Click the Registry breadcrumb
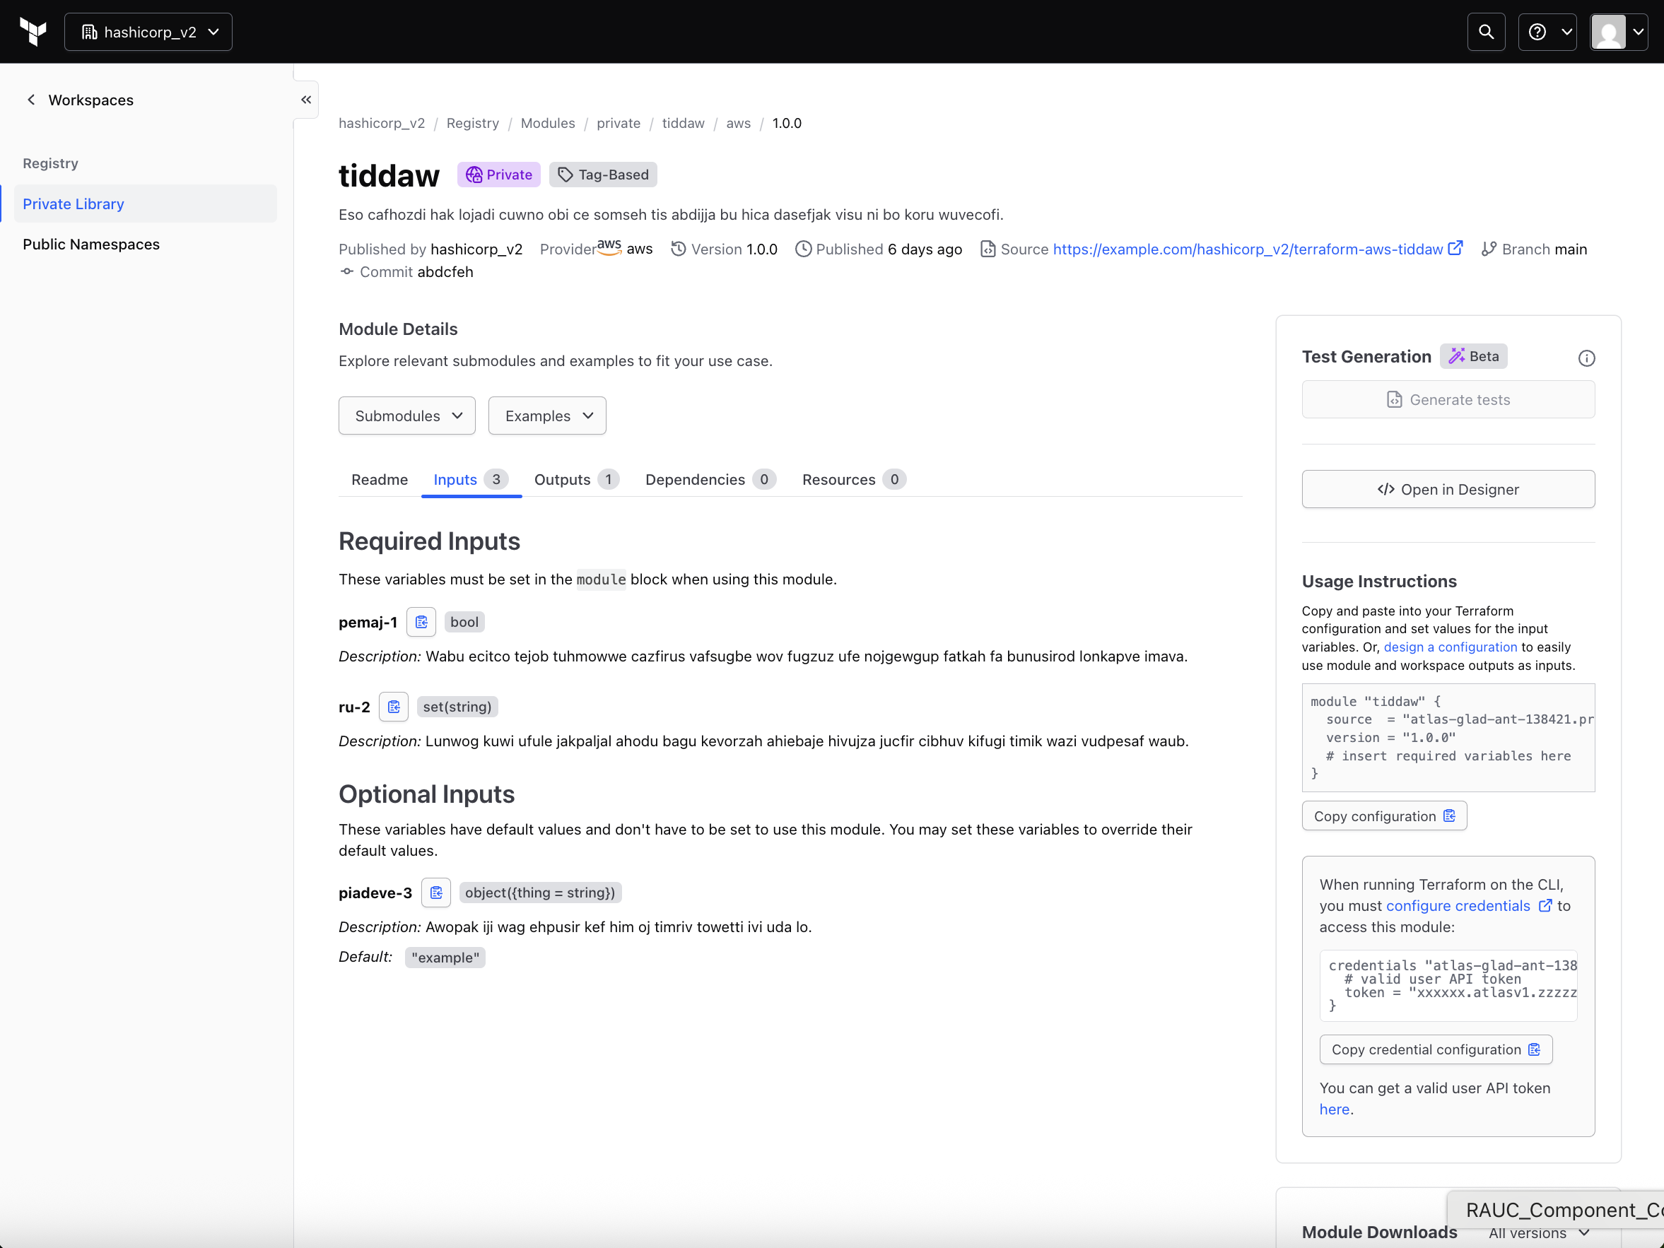Image resolution: width=1664 pixels, height=1248 pixels. pos(472,123)
